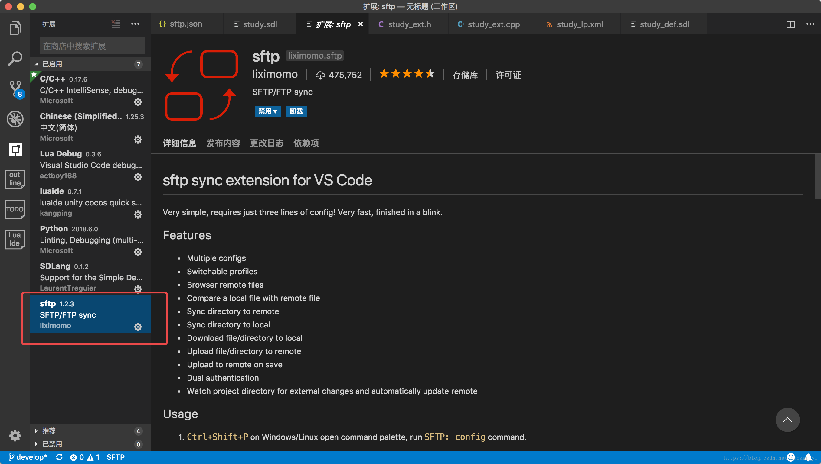Click split editor icon
The height and width of the screenshot is (464, 821).
pos(790,24)
